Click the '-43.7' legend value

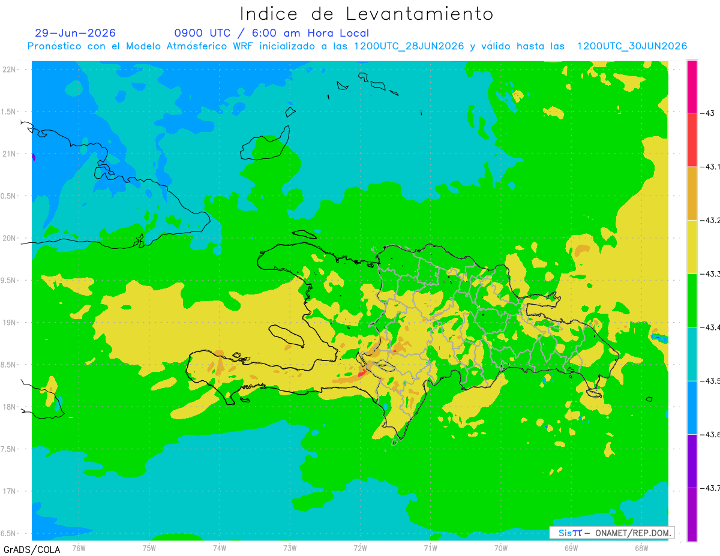(x=710, y=488)
